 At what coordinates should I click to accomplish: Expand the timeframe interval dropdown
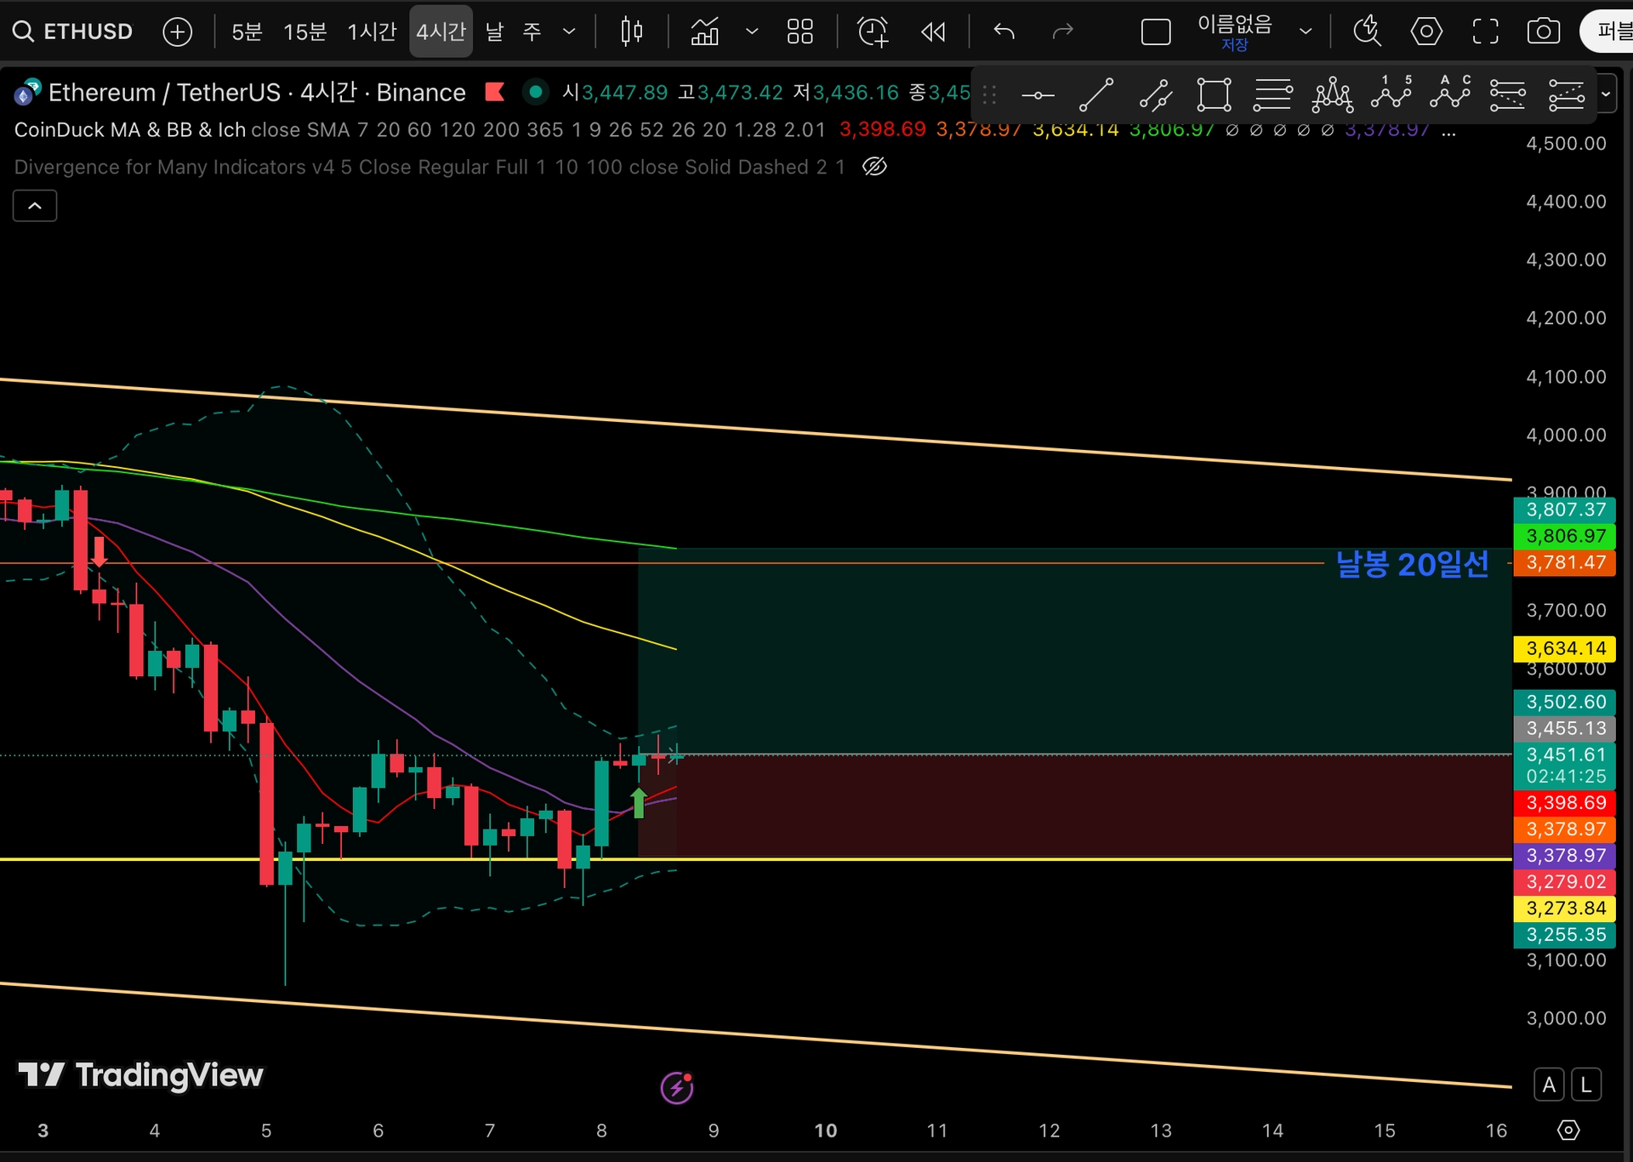569,32
